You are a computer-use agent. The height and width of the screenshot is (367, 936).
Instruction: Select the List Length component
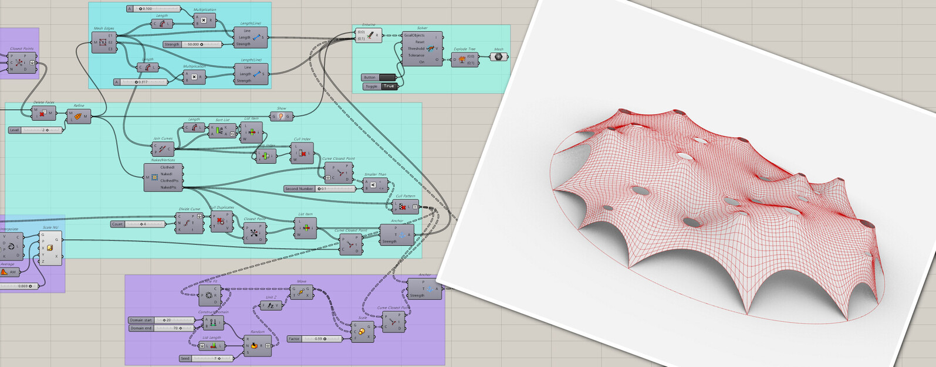212,346
